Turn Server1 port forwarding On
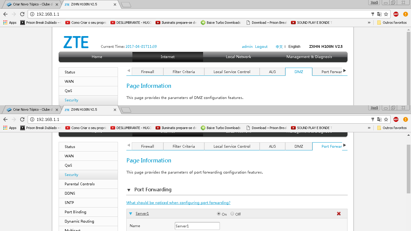Image resolution: width=411 pixels, height=231 pixels. [x=219, y=214]
